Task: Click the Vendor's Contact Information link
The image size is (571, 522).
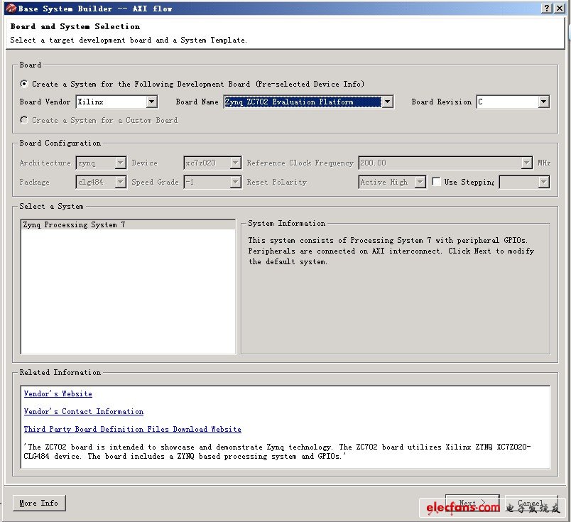Action: pos(83,411)
